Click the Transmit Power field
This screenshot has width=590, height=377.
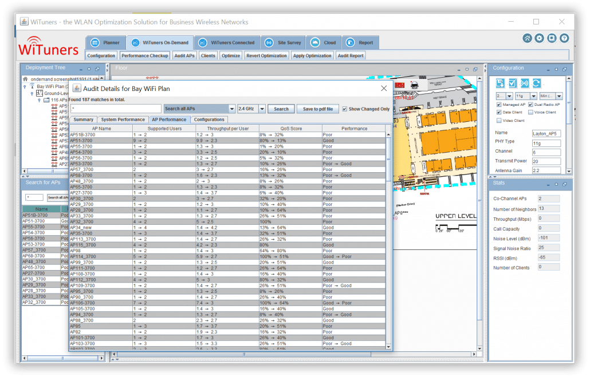tap(546, 161)
